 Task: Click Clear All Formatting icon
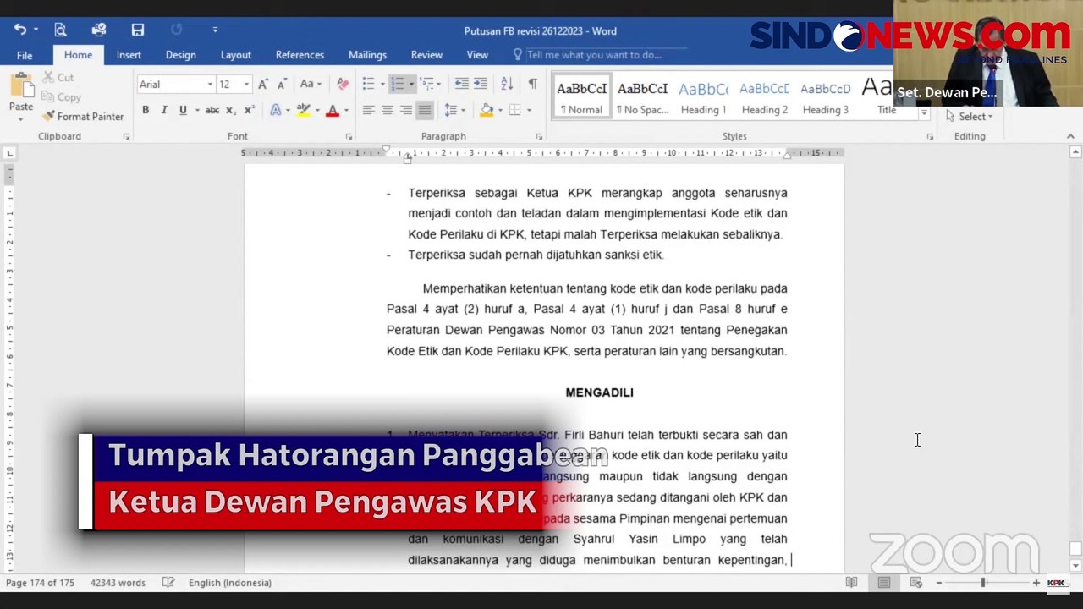pos(342,84)
